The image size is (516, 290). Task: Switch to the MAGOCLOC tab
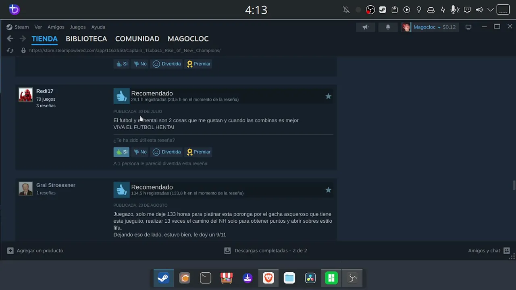pos(188,39)
